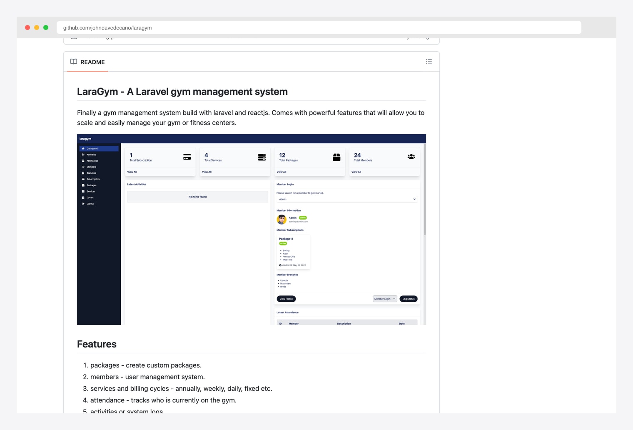
Task: Open Subscriptions in the laragym sidebar
Action: click(x=93, y=179)
